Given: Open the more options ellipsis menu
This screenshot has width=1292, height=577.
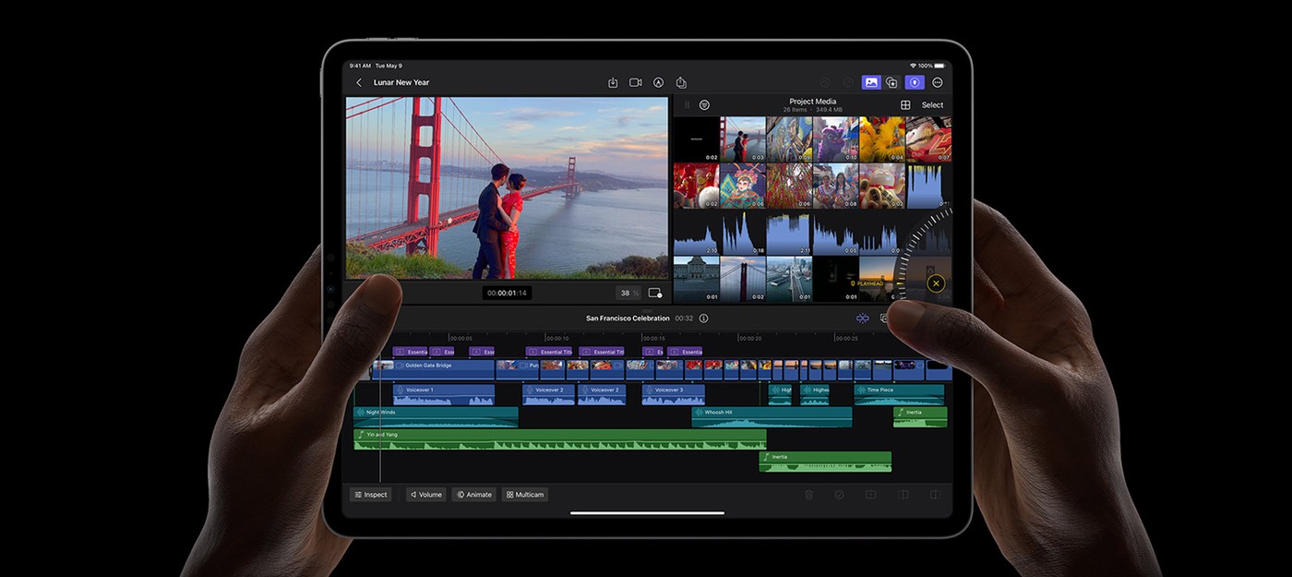Looking at the screenshot, I should [937, 81].
